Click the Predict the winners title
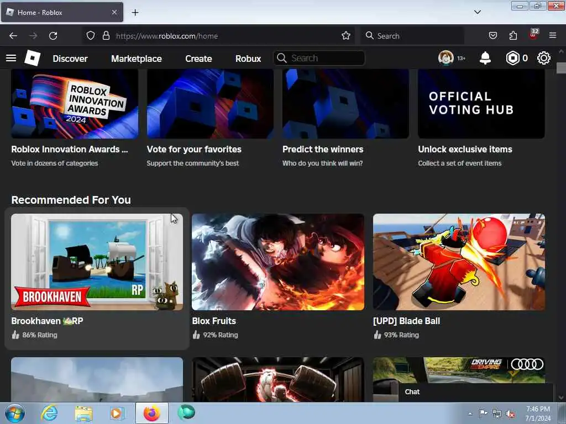 click(x=323, y=149)
